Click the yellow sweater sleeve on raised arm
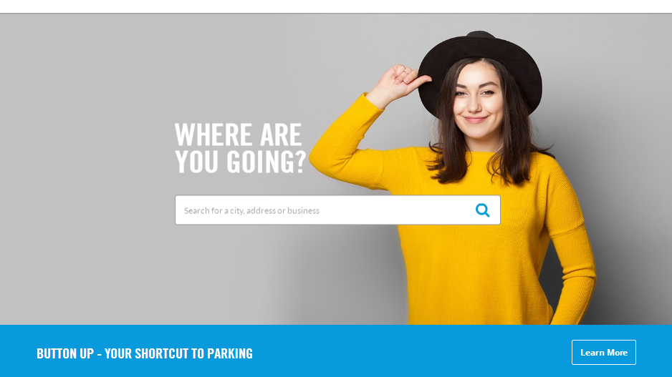The height and width of the screenshot is (377, 672). pyautogui.click(x=343, y=141)
